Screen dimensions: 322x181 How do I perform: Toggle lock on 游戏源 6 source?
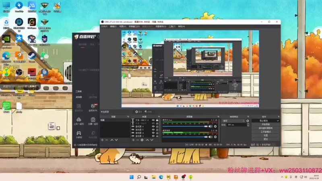[x=157, y=126]
